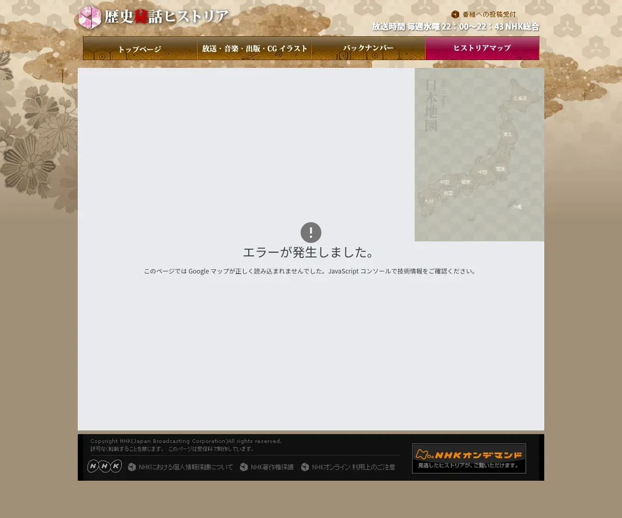Select the 東北 region on the map
Image resolution: width=622 pixels, height=518 pixels.
(x=507, y=134)
